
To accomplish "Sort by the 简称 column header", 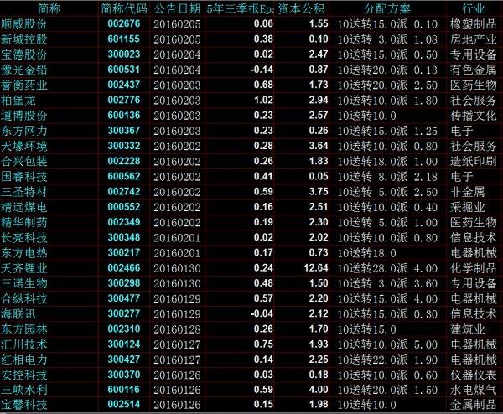I will click(x=49, y=8).
